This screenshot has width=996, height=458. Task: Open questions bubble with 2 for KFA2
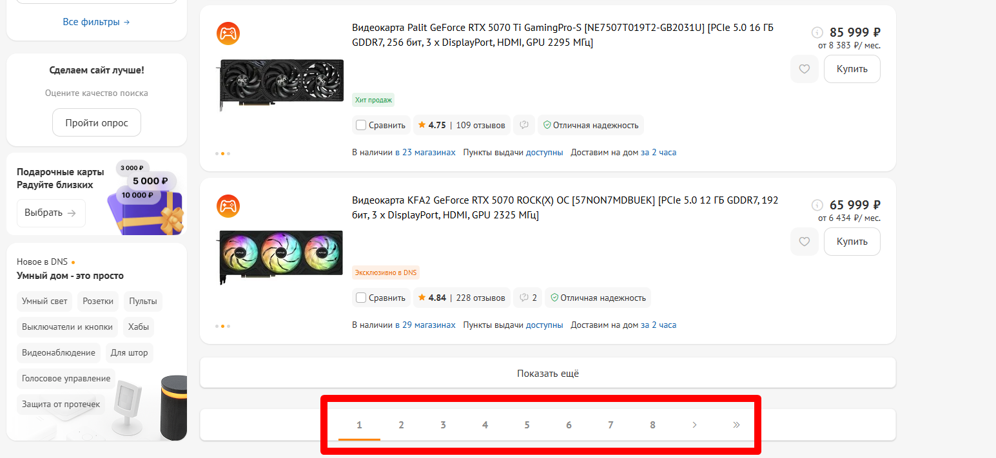527,298
